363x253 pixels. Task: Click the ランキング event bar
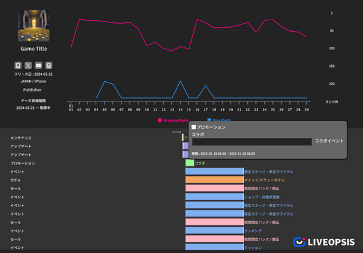point(215,231)
